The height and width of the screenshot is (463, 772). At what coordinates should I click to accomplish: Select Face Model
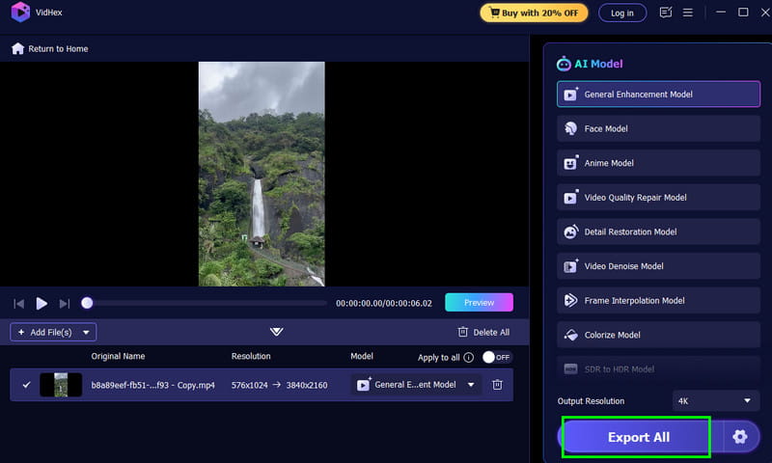(658, 128)
